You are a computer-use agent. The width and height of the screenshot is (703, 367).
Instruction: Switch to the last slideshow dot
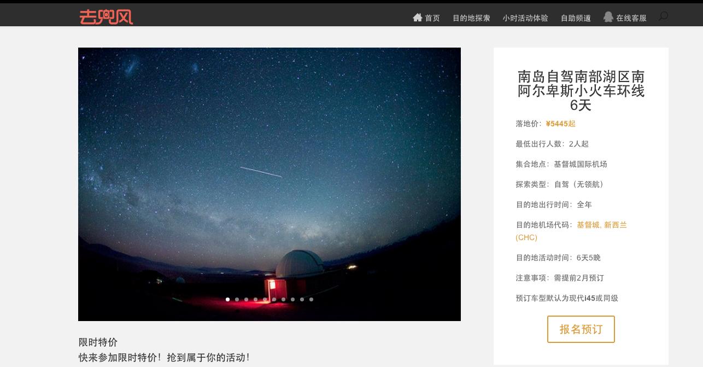tap(311, 299)
